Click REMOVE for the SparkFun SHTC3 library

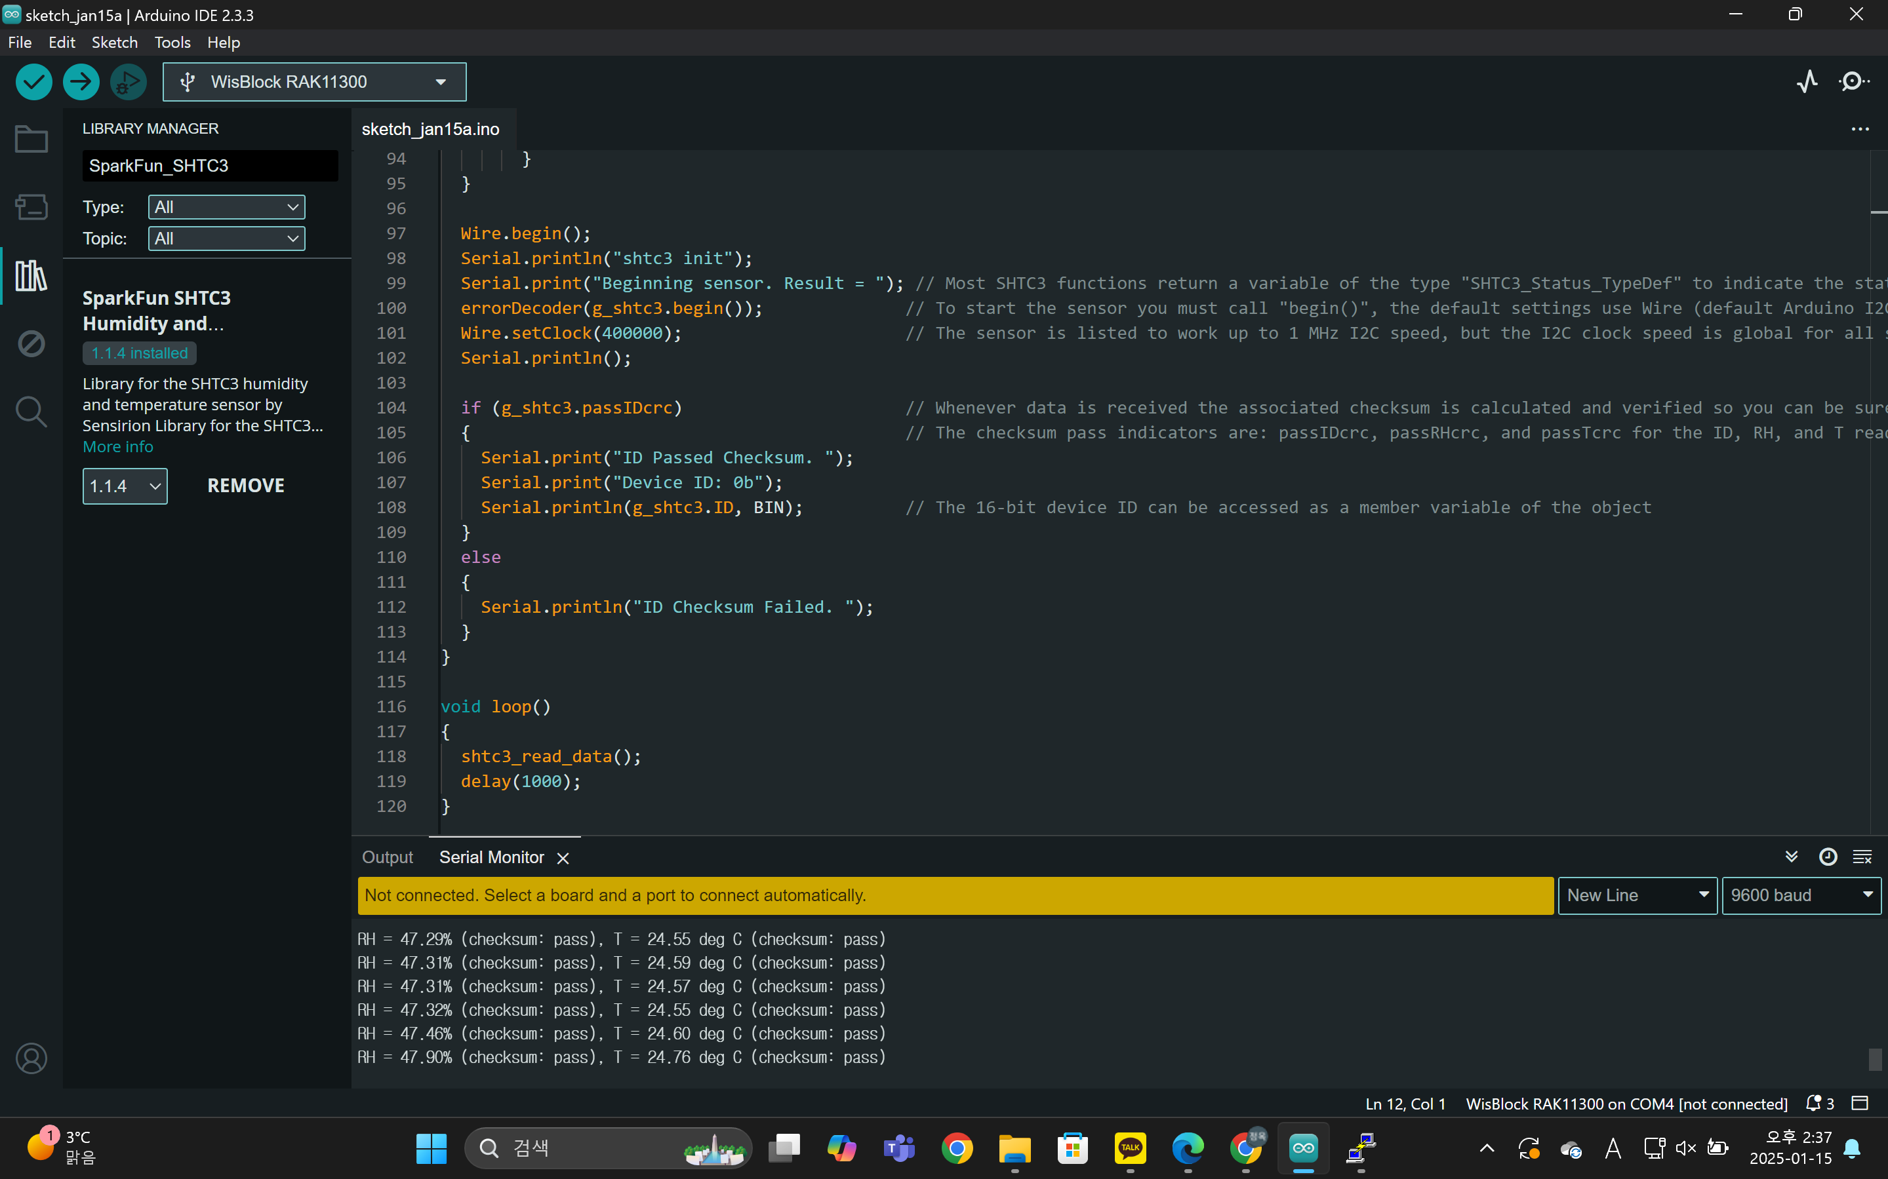(x=246, y=486)
